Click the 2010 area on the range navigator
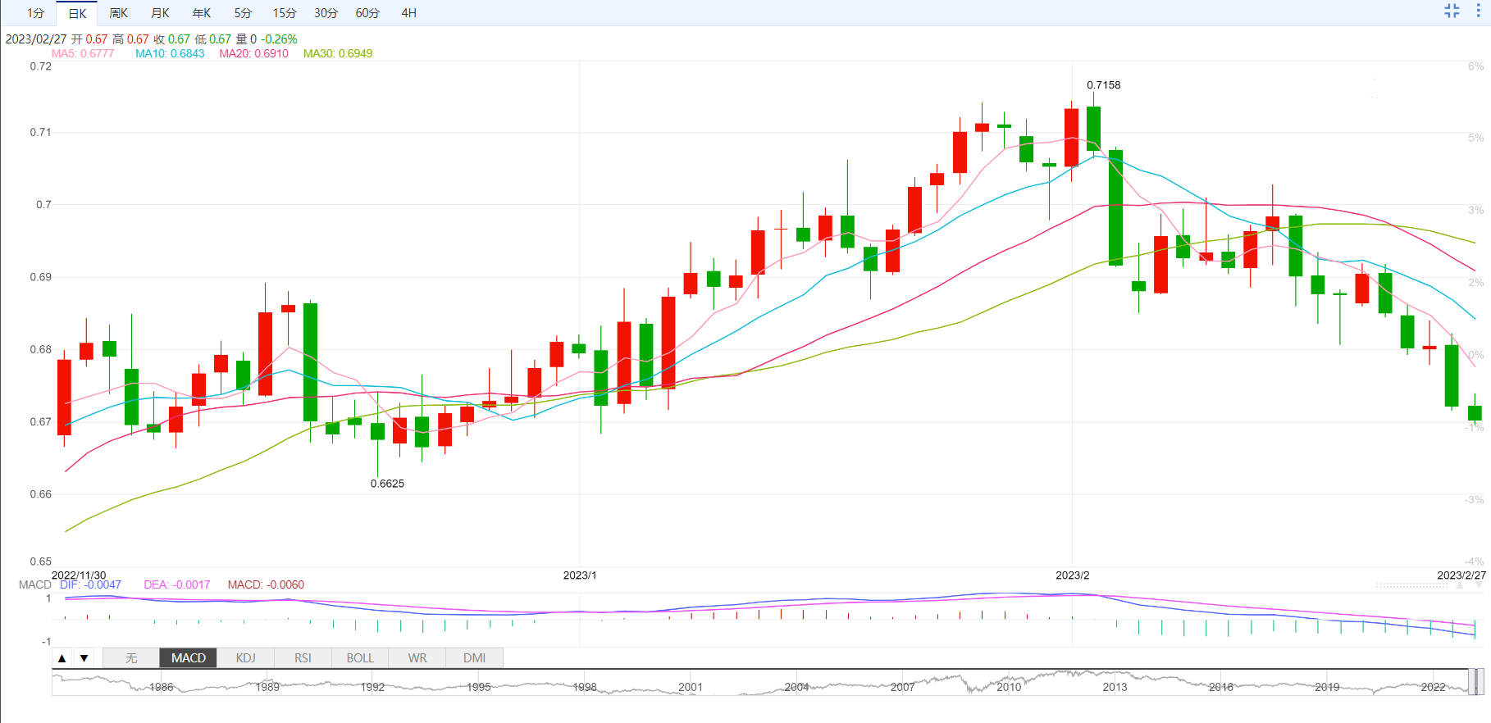The image size is (1491, 723). (1009, 687)
